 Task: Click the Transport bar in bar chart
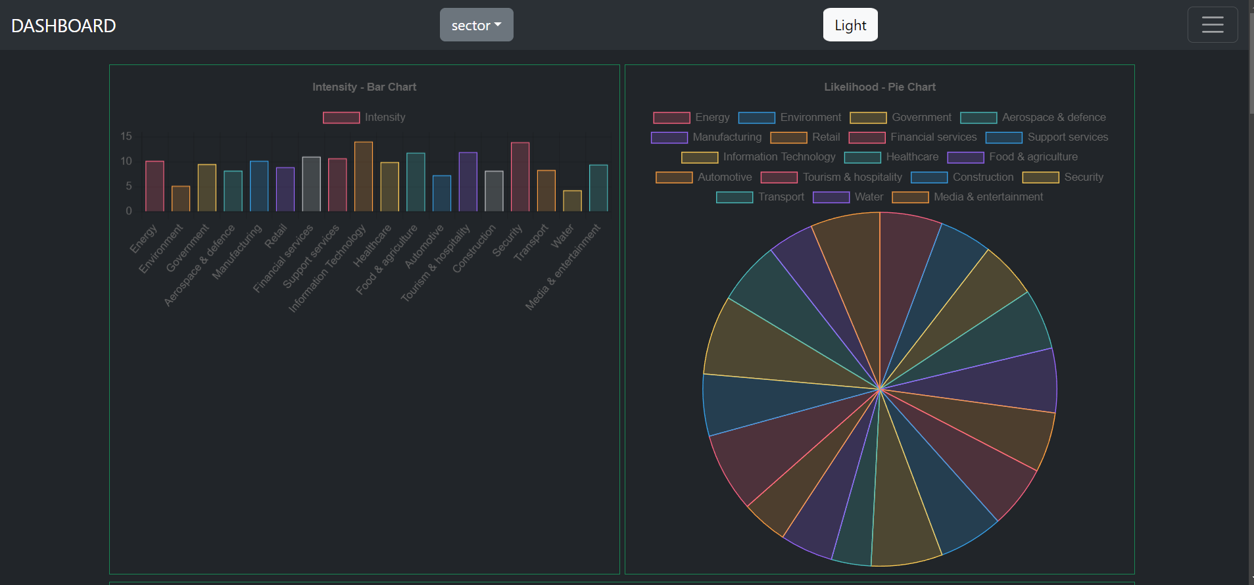pyautogui.click(x=546, y=191)
